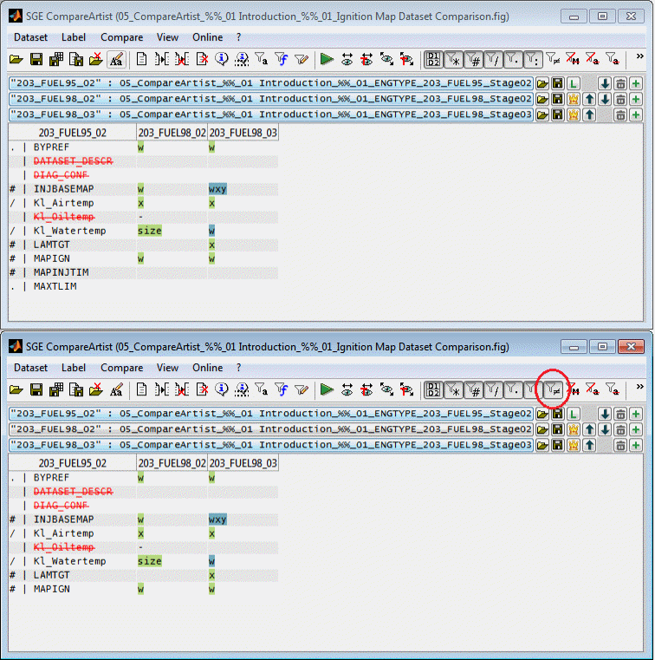Open the Online menu in bottom window
Image resolution: width=655 pixels, height=660 pixels.
coord(208,368)
